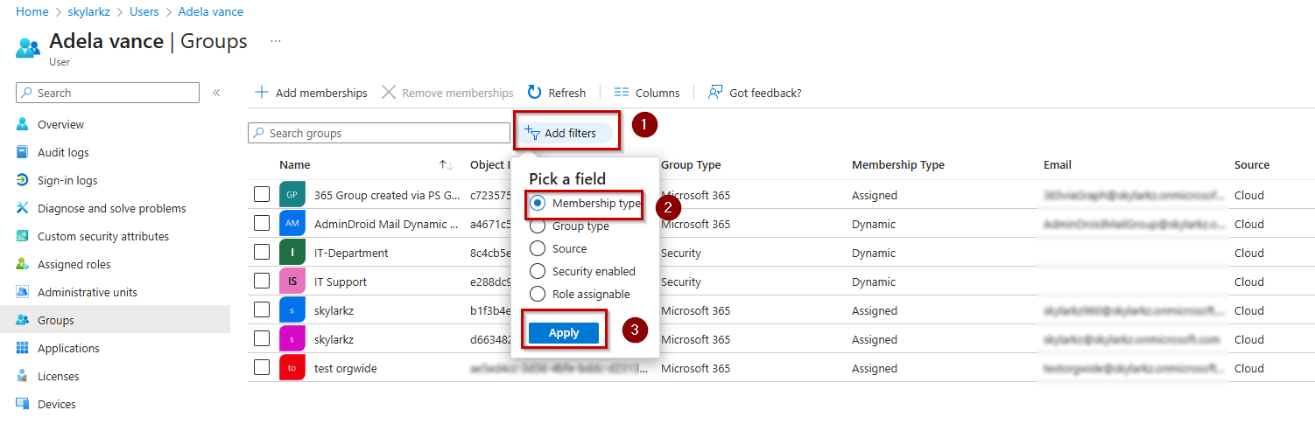The height and width of the screenshot is (424, 1315).
Task: Go to Adela vance breadcrumb
Action: [x=211, y=11]
